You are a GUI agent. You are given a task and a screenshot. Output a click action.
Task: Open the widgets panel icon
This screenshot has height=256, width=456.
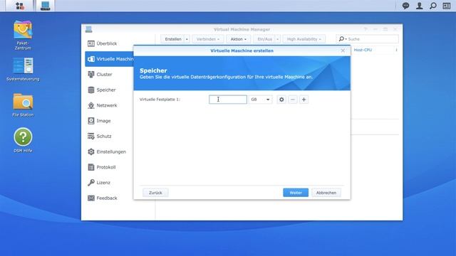tap(447, 6)
